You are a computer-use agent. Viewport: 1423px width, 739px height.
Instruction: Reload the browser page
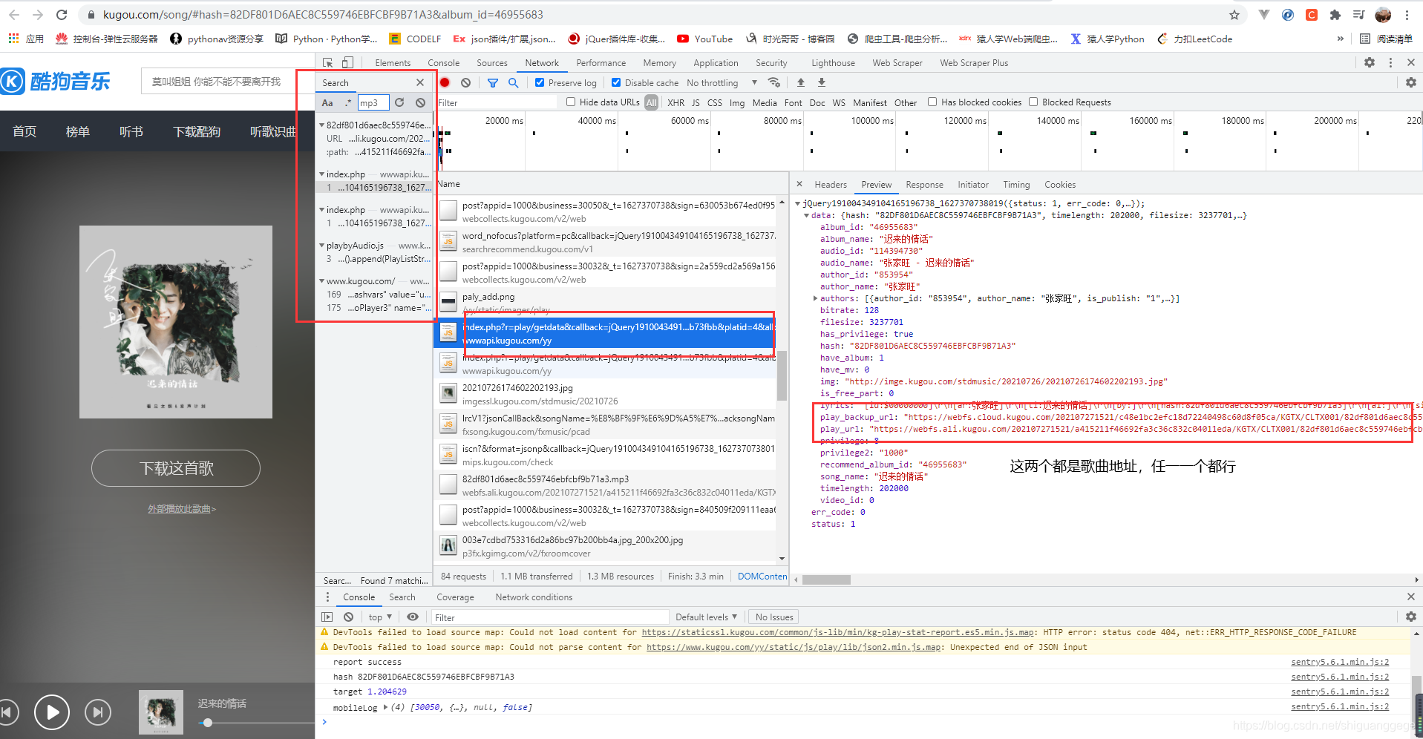pyautogui.click(x=62, y=15)
